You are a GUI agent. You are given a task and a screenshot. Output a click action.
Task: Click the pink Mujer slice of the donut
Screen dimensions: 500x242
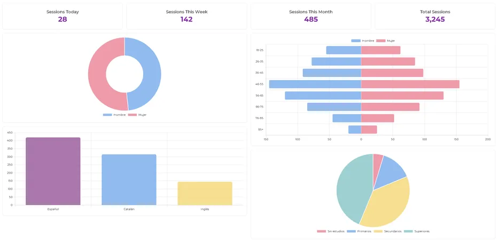97,75
